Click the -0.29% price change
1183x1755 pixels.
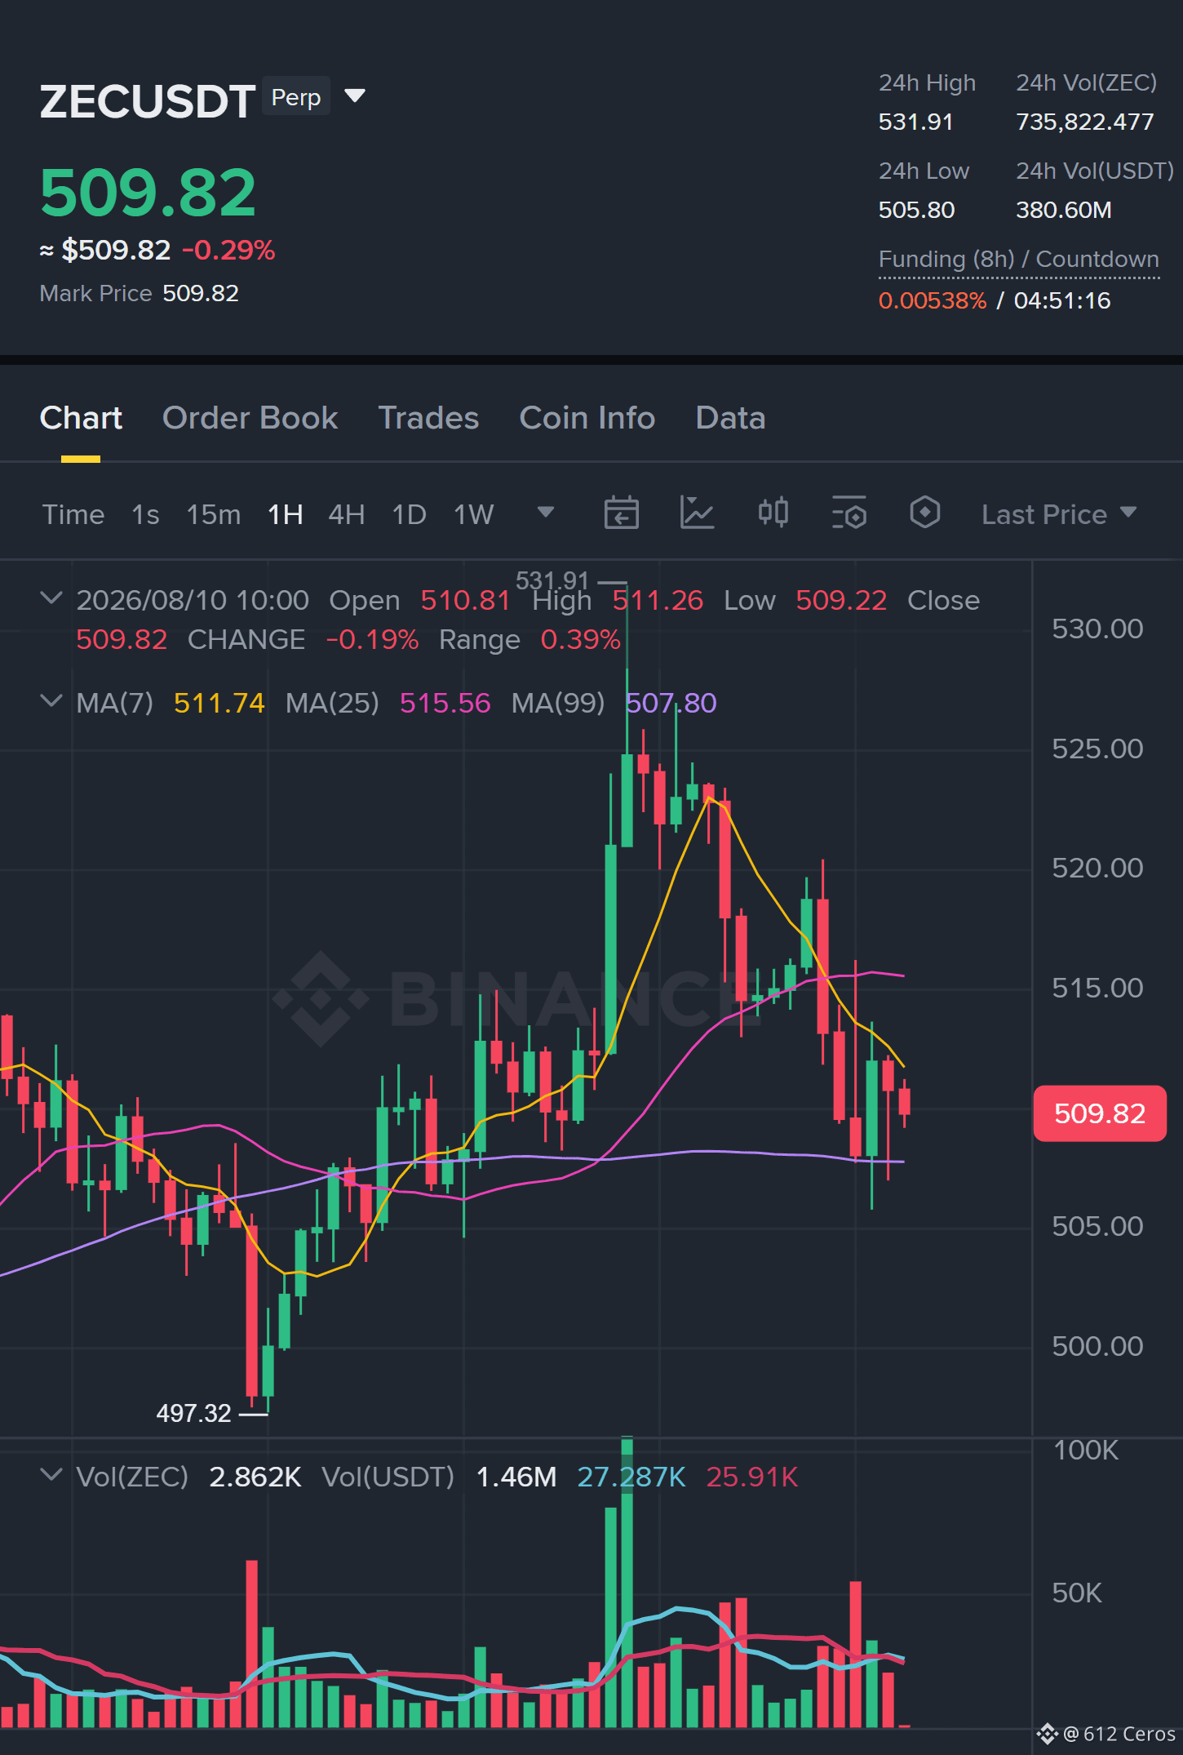tap(228, 250)
